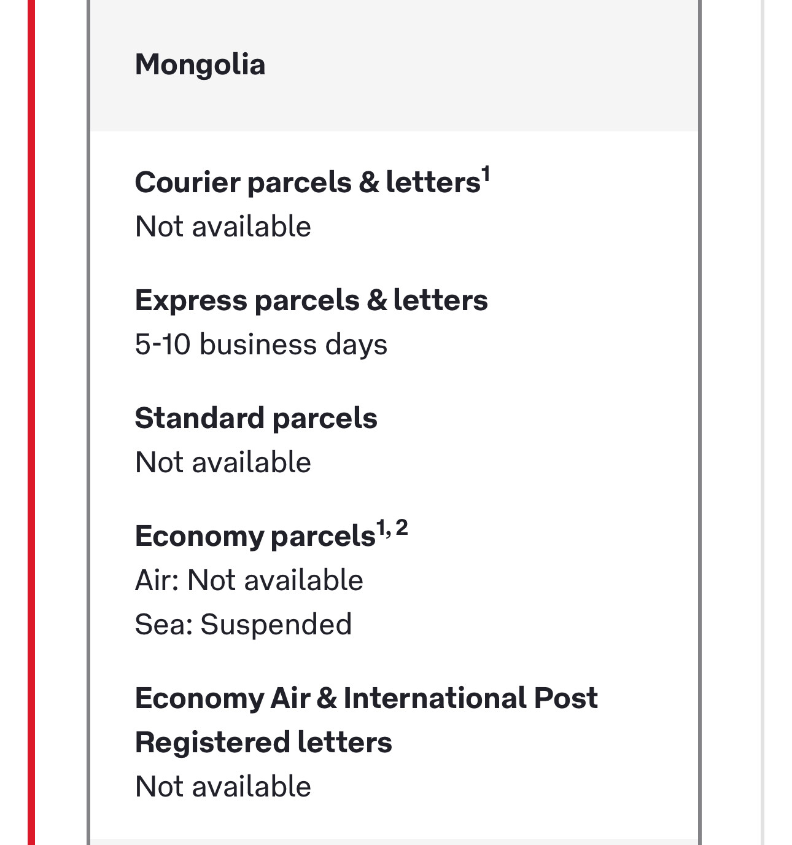Screen dimensions: 792x845
Task: Click Not available under Courier parcels
Action: tap(223, 227)
